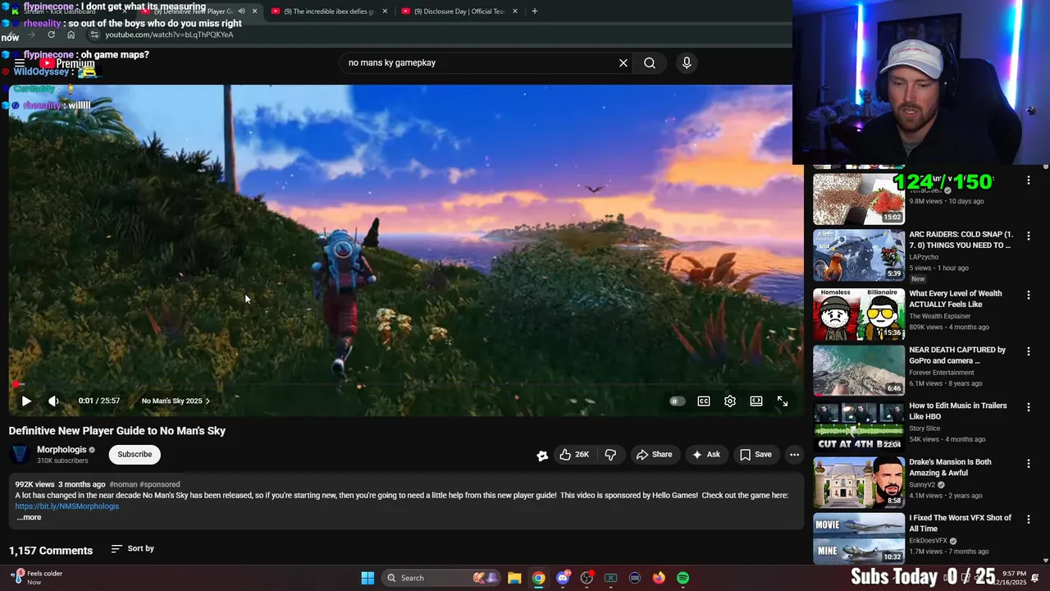Save the video to a playlist
Screen dimensions: 1050x591
(x=756, y=455)
